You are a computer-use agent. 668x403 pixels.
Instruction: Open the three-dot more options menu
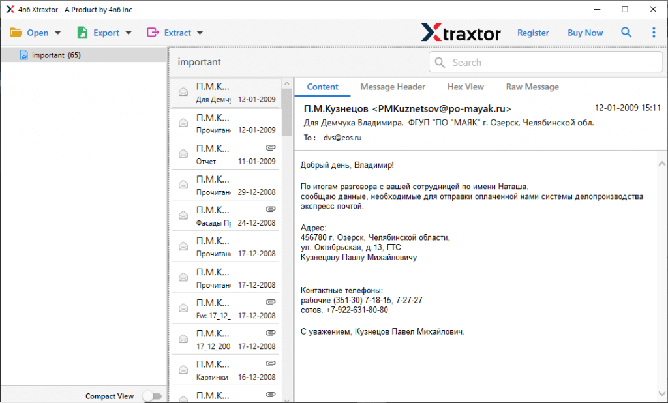pos(654,33)
